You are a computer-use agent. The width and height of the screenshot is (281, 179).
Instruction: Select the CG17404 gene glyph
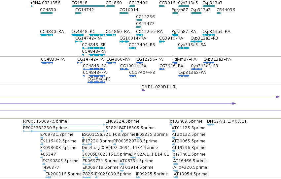[132, 6]
